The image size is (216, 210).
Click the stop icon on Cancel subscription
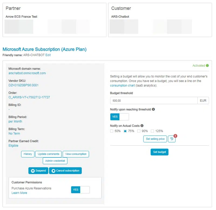tap(53, 171)
